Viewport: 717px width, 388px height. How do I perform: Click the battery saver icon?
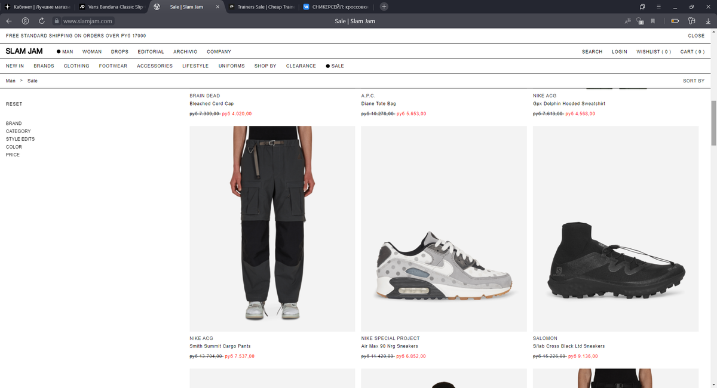pos(675,21)
